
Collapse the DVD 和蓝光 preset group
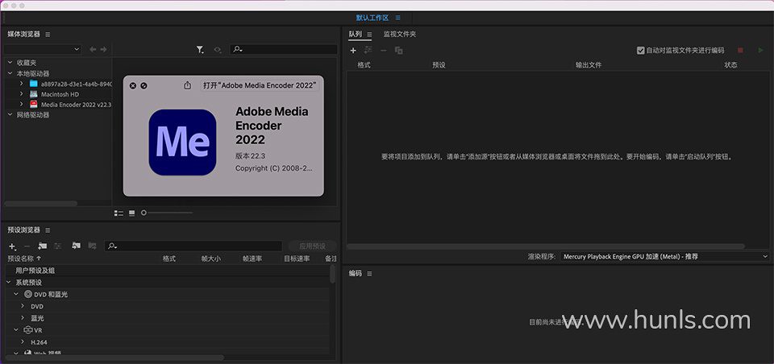tap(16, 294)
